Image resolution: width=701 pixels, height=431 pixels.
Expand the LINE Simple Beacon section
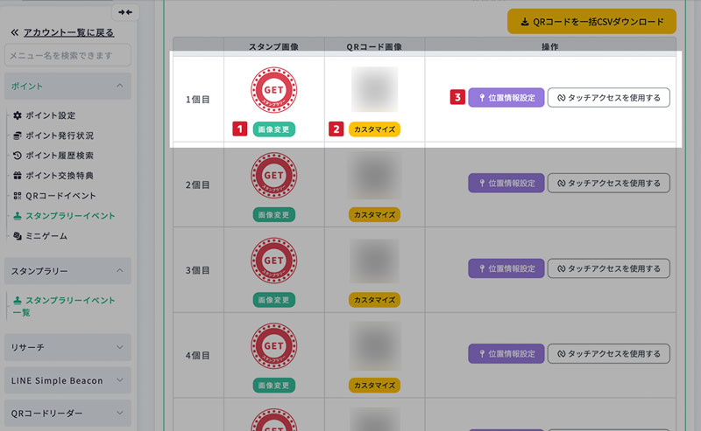tap(120, 380)
